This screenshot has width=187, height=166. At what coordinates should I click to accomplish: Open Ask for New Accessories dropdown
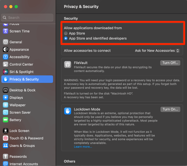(157, 51)
